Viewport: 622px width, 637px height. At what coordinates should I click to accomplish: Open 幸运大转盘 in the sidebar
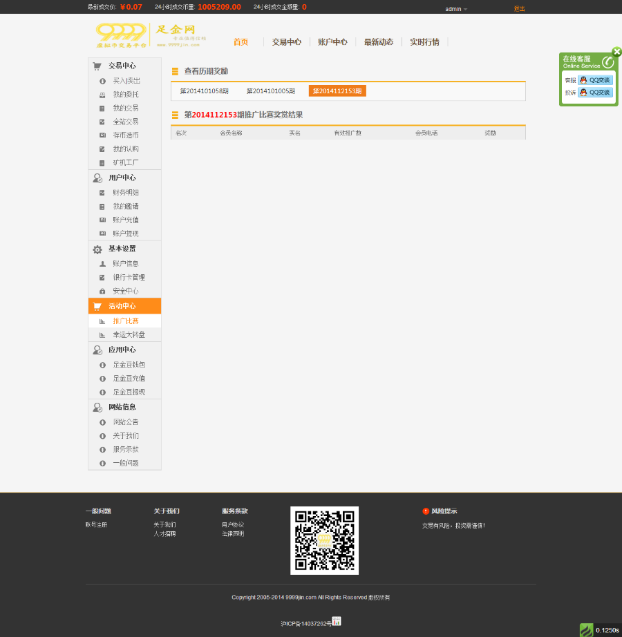129,335
